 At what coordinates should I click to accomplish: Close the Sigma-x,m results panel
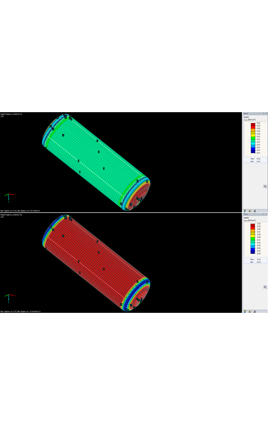pos(266,114)
